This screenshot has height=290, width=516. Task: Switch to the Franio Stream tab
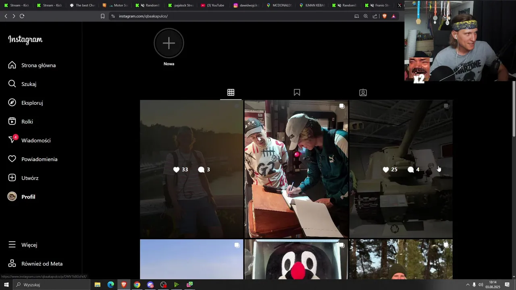(x=378, y=5)
